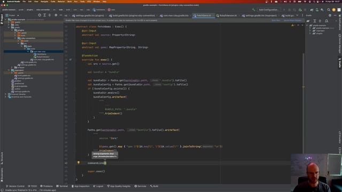Click the Ignore these changes link
Image resolution: width=342 pixels, height=192 pixels.
tap(292, 20)
